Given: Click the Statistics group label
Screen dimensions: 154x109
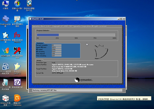Looking at the screenshot, I should [x=40, y=43].
